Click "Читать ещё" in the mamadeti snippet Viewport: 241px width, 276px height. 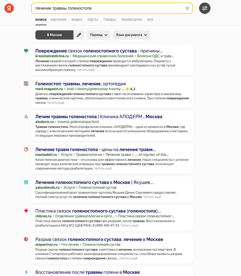[103, 168]
